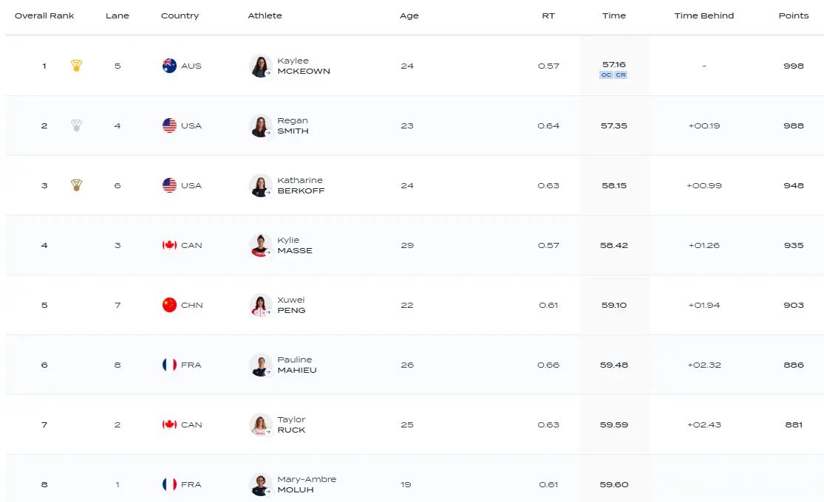Image resolution: width=824 pixels, height=502 pixels.
Task: Sort by the Points column header
Action: [x=794, y=16]
